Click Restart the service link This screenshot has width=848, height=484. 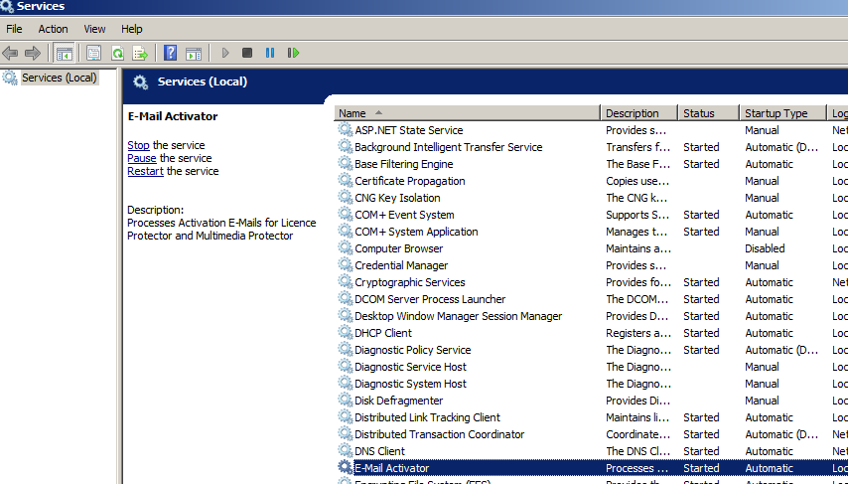coord(145,171)
